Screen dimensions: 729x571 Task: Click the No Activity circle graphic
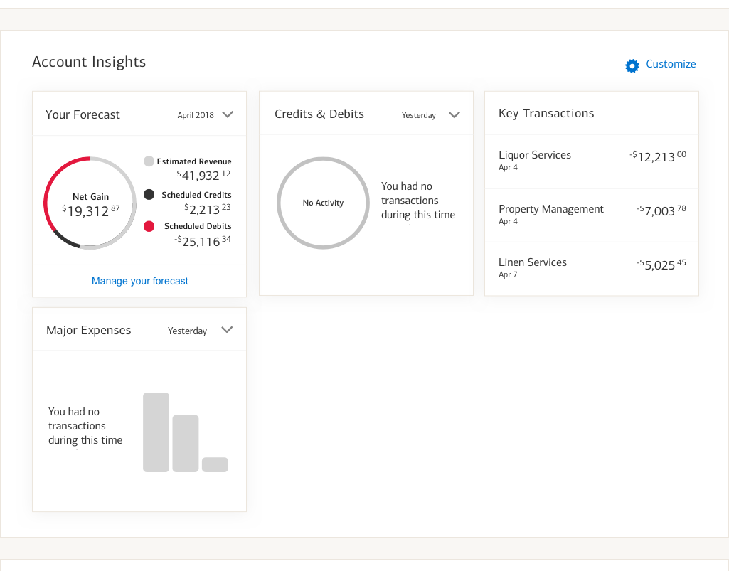pyautogui.click(x=323, y=203)
